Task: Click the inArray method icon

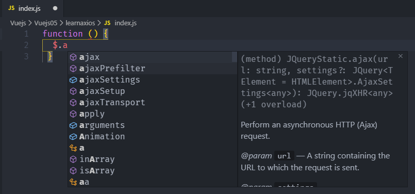Action: tap(73, 159)
